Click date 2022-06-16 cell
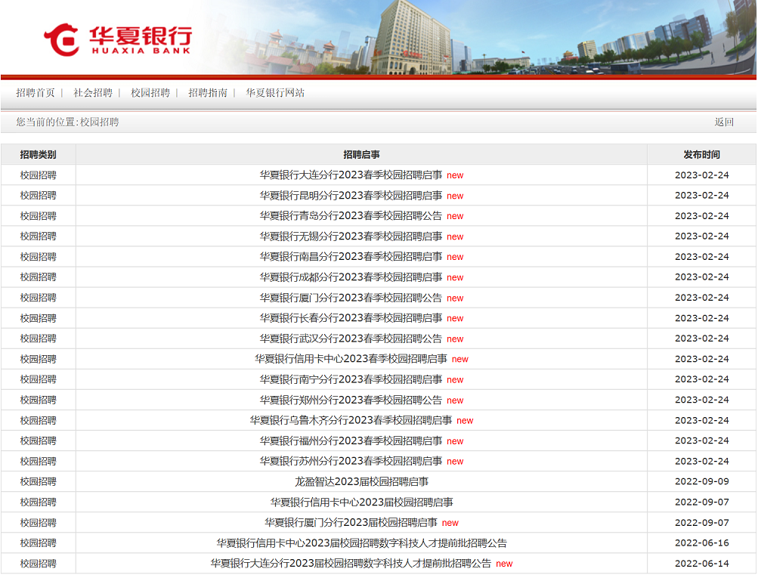The width and height of the screenshot is (758, 575). tap(702, 543)
